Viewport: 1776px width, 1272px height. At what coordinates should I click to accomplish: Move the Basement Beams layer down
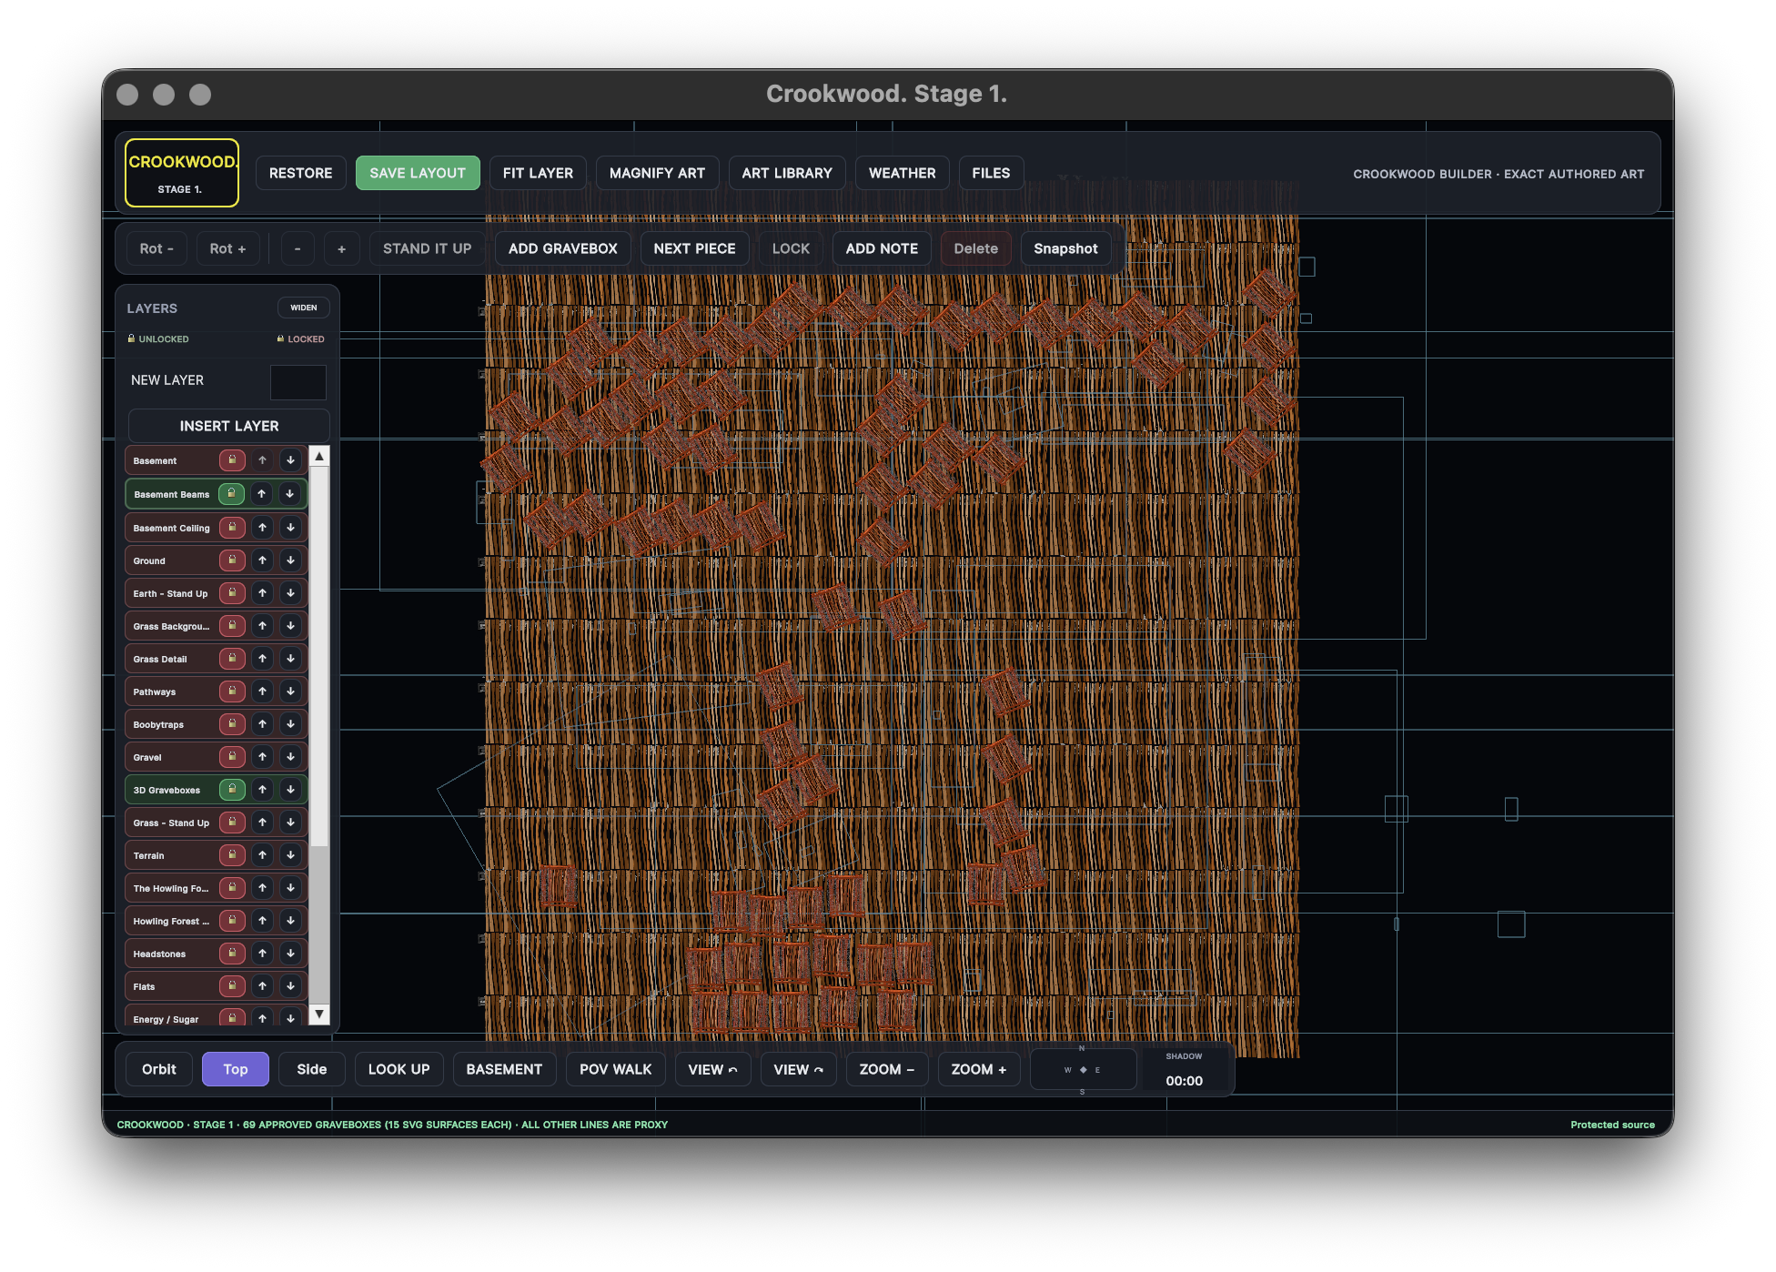tap(289, 494)
